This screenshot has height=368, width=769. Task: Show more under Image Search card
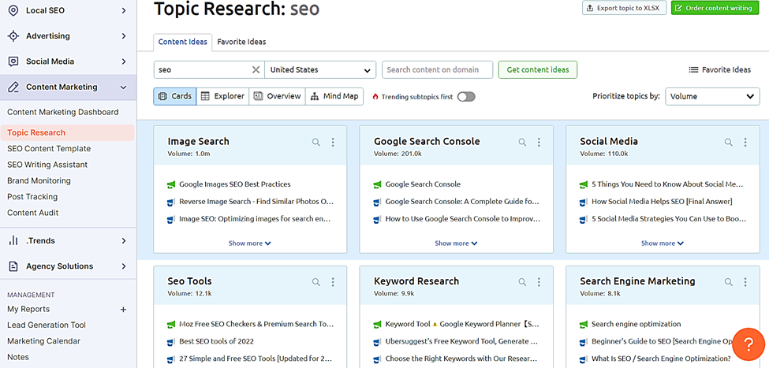(250, 243)
